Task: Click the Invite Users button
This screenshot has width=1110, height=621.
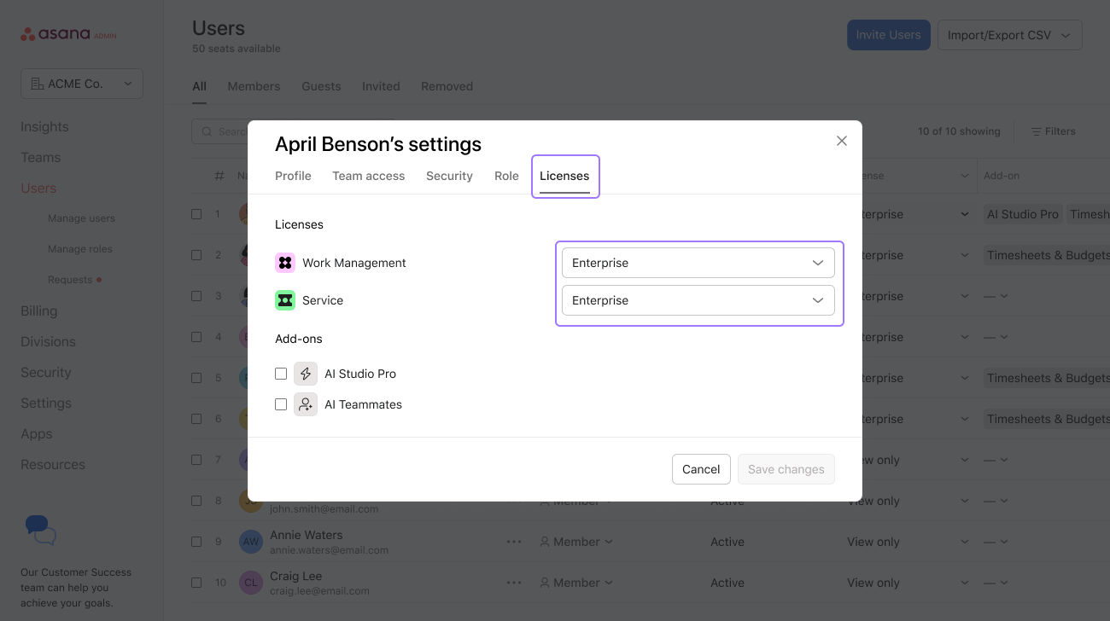Action: tap(888, 35)
